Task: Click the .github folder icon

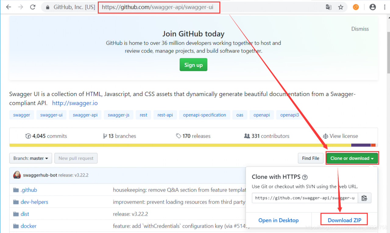Action: coord(16,190)
